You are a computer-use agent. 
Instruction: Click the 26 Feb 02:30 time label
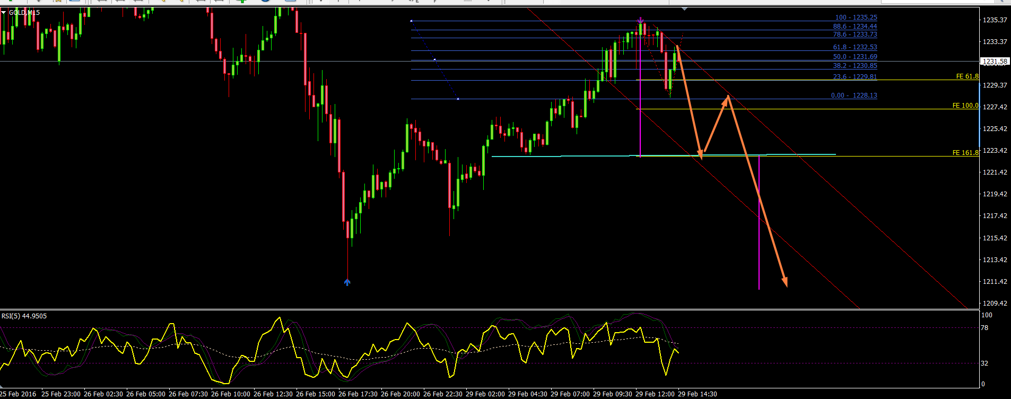[103, 394]
